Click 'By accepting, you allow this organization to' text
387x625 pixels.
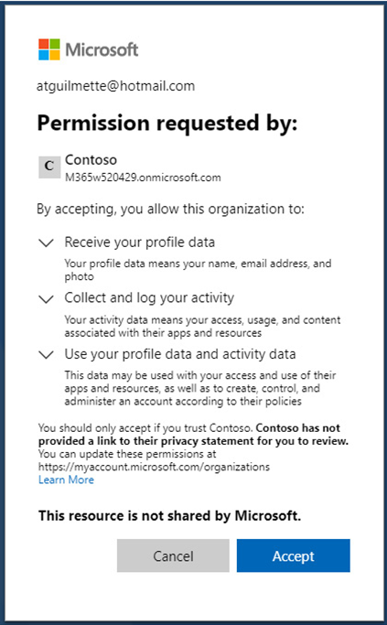click(170, 209)
